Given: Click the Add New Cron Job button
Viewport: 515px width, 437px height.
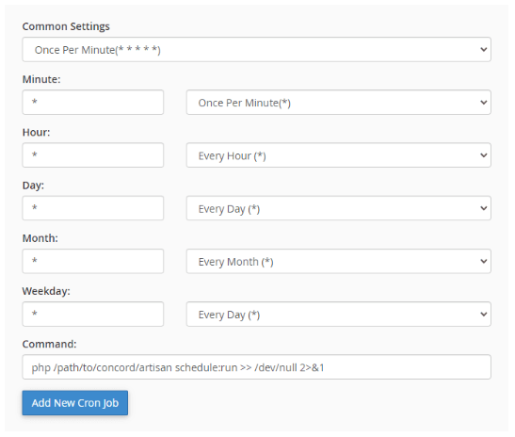Looking at the screenshot, I should coord(75,403).
